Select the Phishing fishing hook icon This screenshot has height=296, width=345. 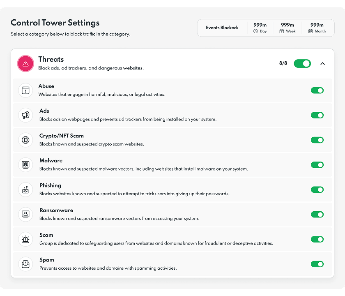pos(25,190)
